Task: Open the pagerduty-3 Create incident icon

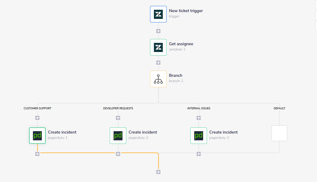Action: coord(199,135)
